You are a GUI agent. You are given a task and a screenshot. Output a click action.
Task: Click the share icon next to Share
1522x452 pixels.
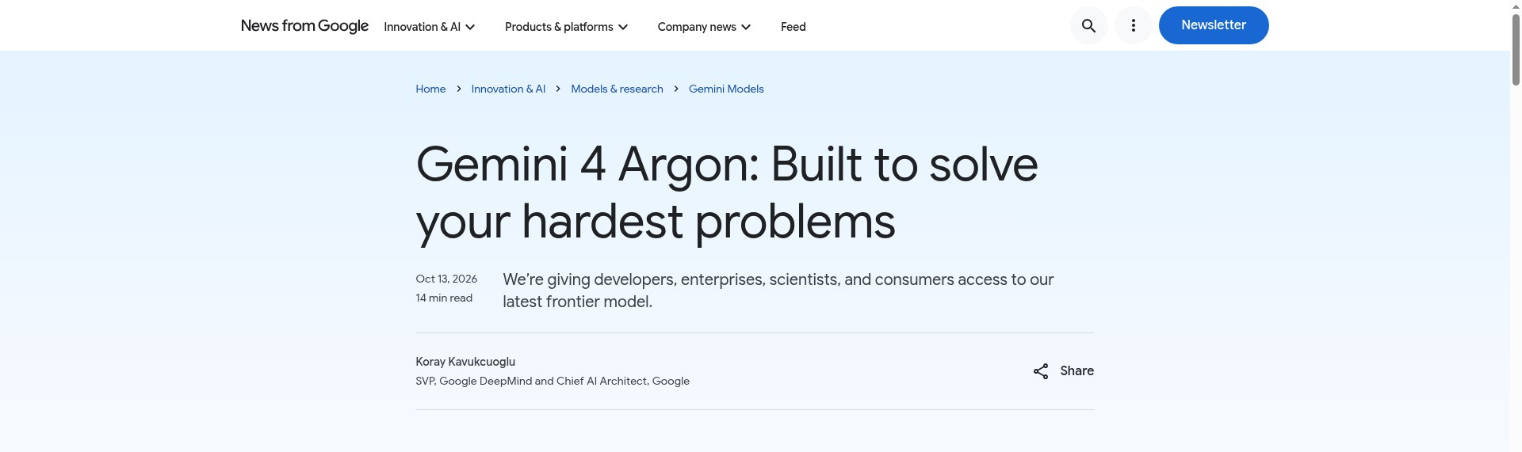(x=1040, y=371)
